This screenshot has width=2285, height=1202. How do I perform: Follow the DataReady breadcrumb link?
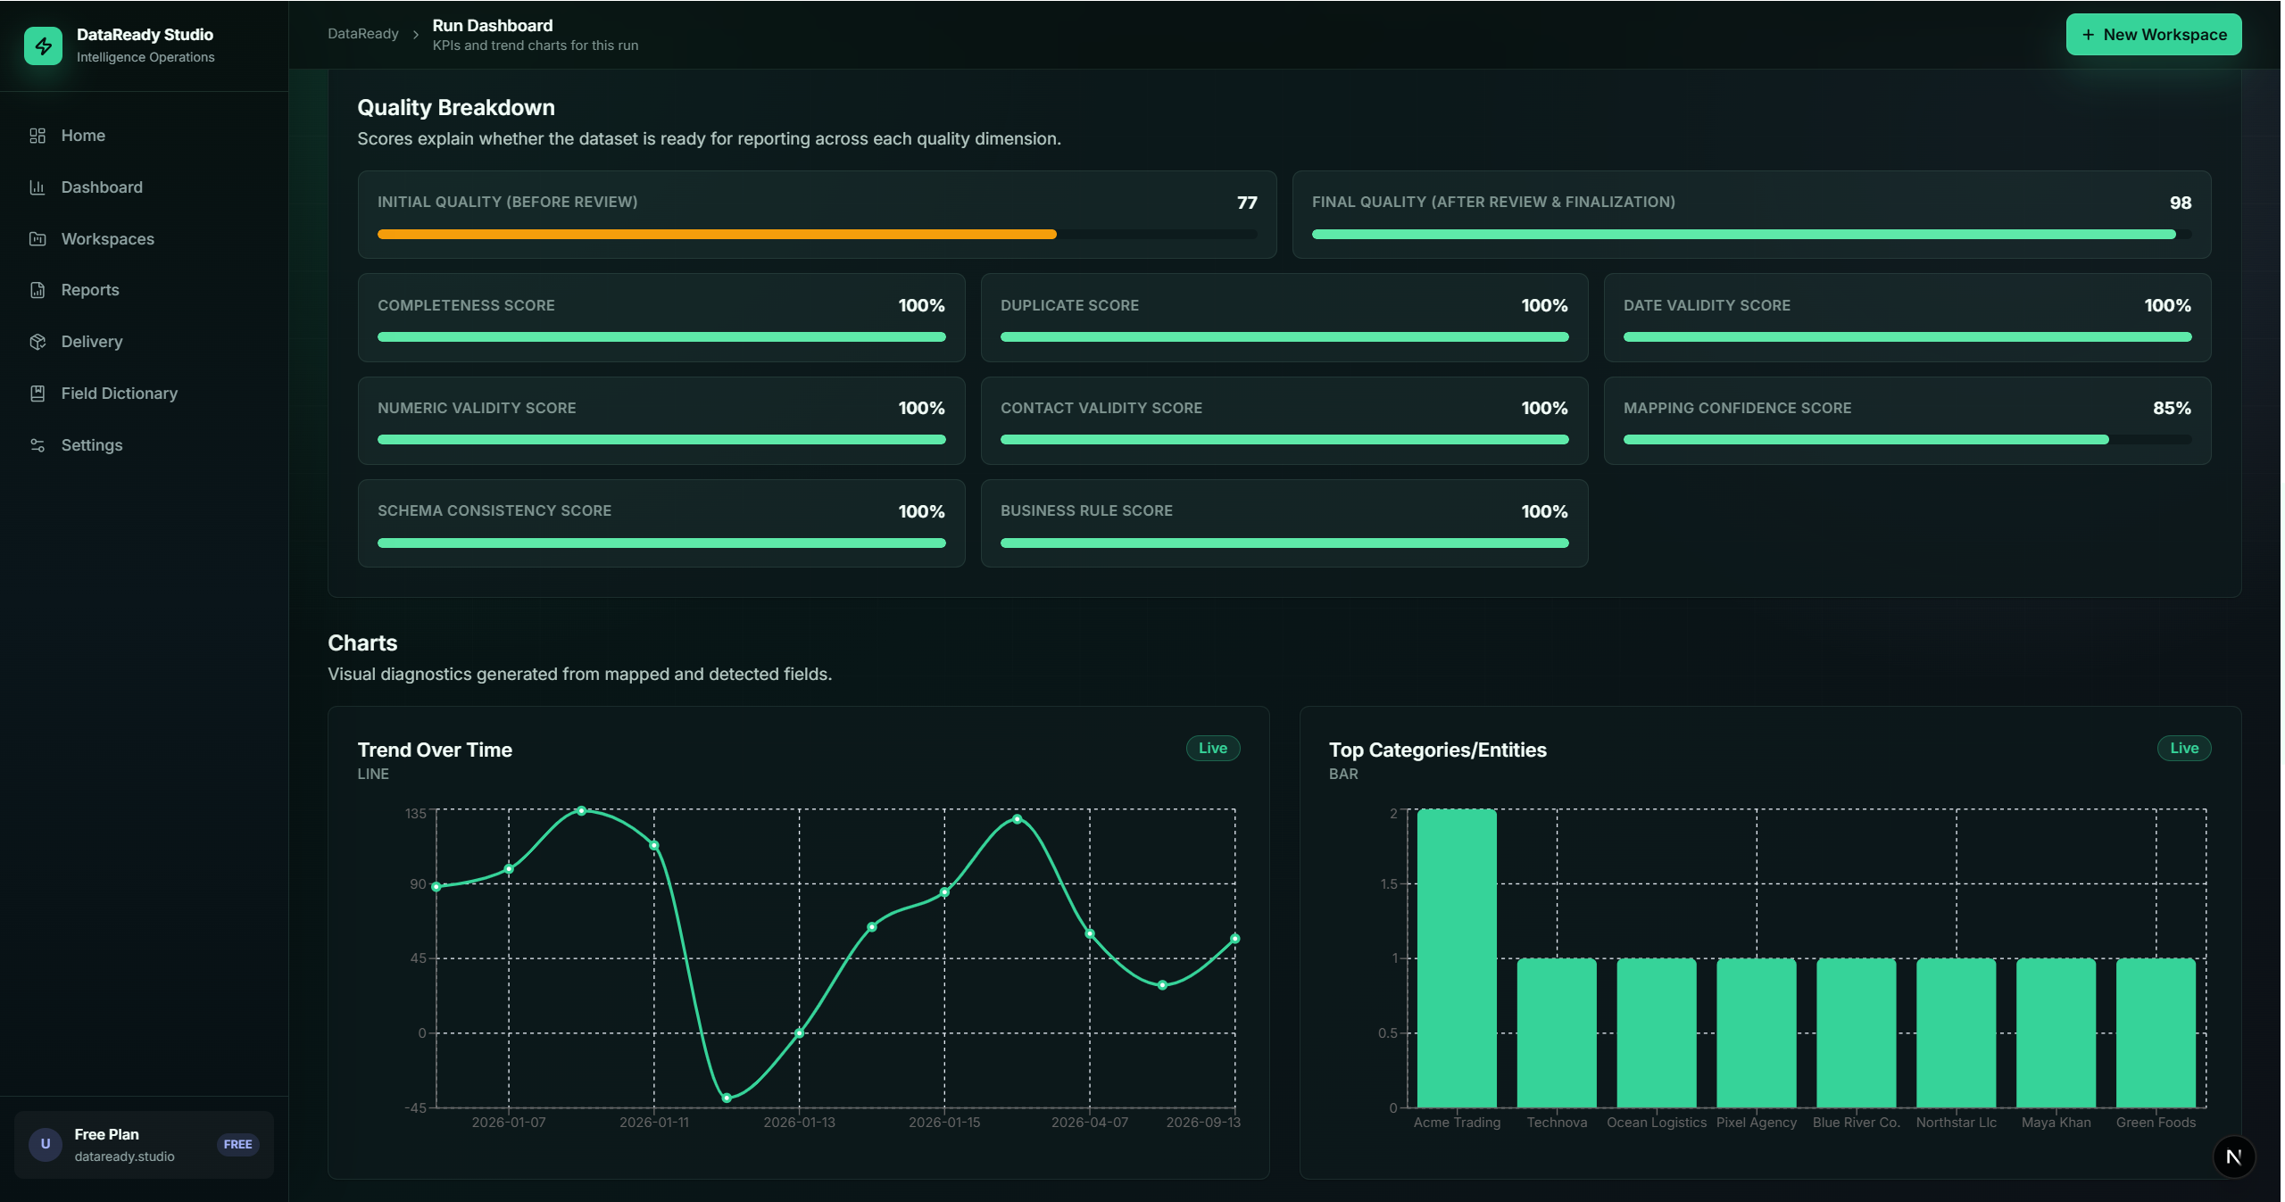[363, 34]
